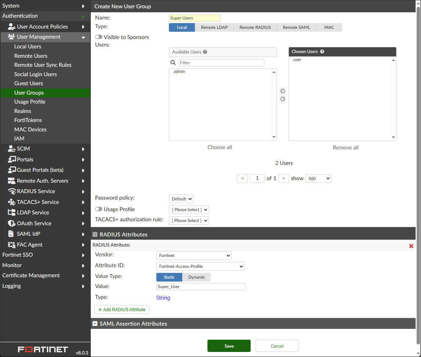Select the Remote RADIUS type tab
This screenshot has width=421, height=357.
(x=255, y=27)
